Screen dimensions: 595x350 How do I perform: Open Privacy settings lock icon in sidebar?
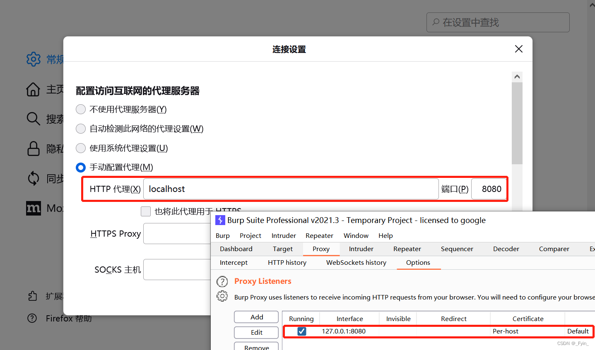33,149
